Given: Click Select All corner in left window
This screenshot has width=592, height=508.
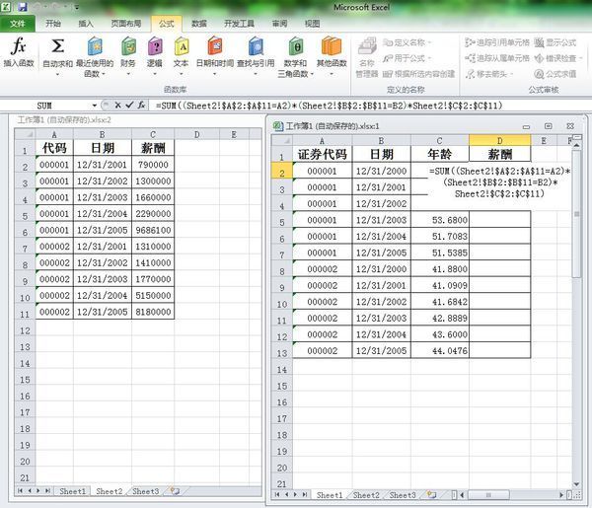Looking at the screenshot, I should (25, 134).
